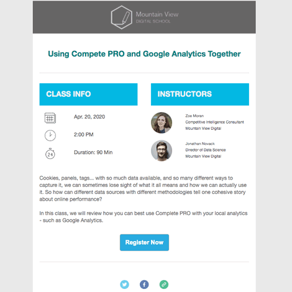Click the clock icon beside 2:00 PM
This screenshot has height=292, width=292.
point(50,135)
